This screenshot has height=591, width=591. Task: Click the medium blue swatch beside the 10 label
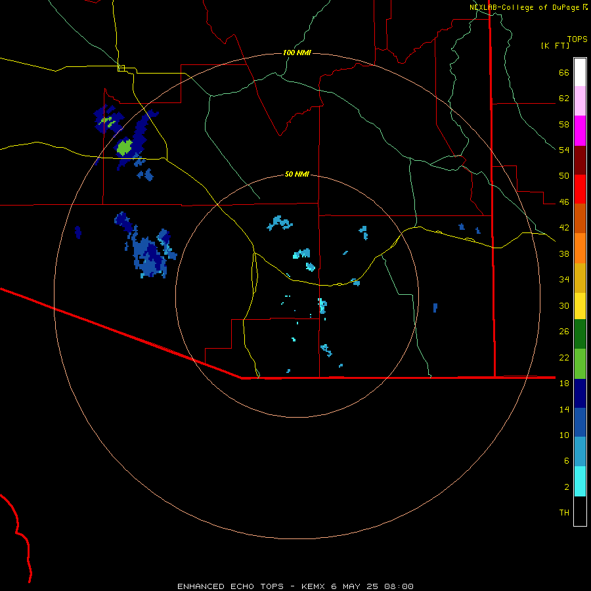point(580,422)
